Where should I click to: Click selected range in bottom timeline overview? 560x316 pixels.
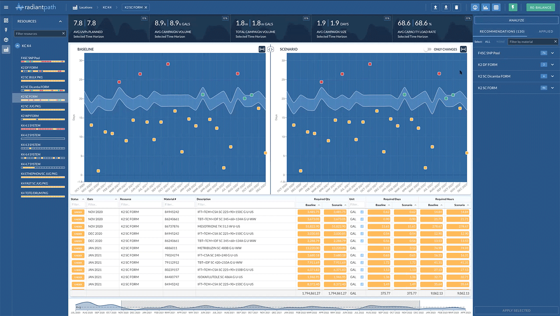(x=270, y=305)
